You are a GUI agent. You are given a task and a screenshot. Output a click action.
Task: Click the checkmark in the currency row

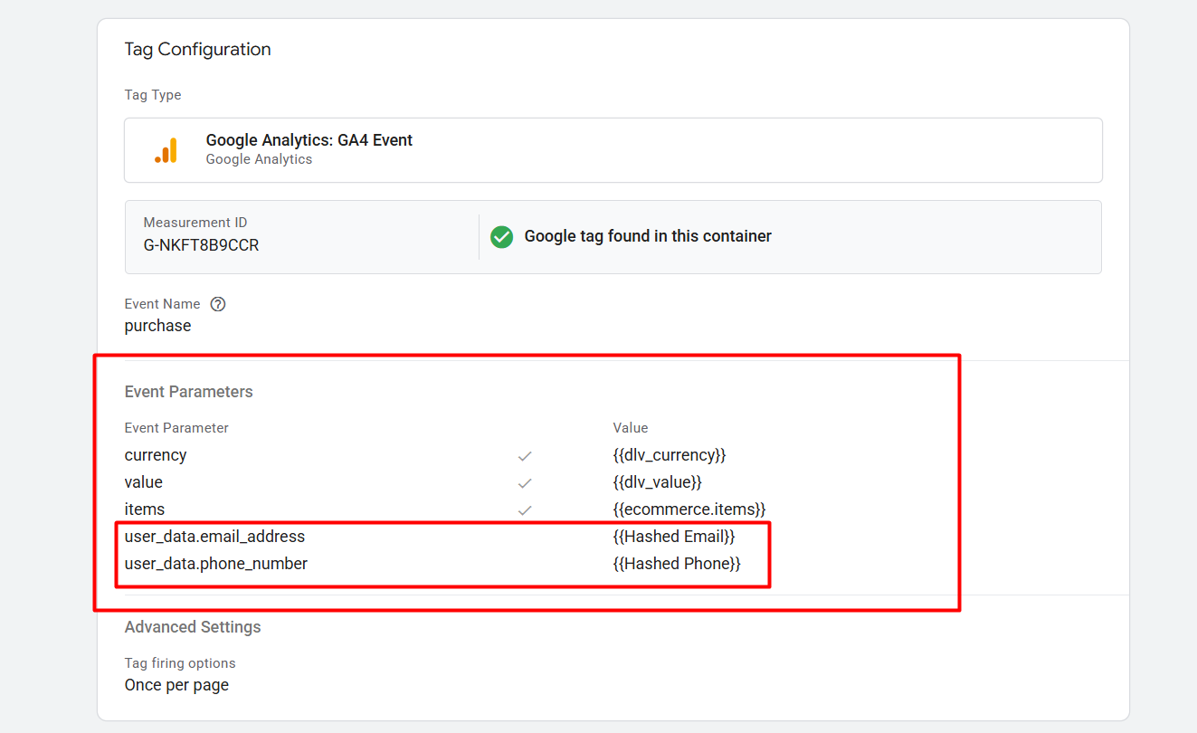524,456
